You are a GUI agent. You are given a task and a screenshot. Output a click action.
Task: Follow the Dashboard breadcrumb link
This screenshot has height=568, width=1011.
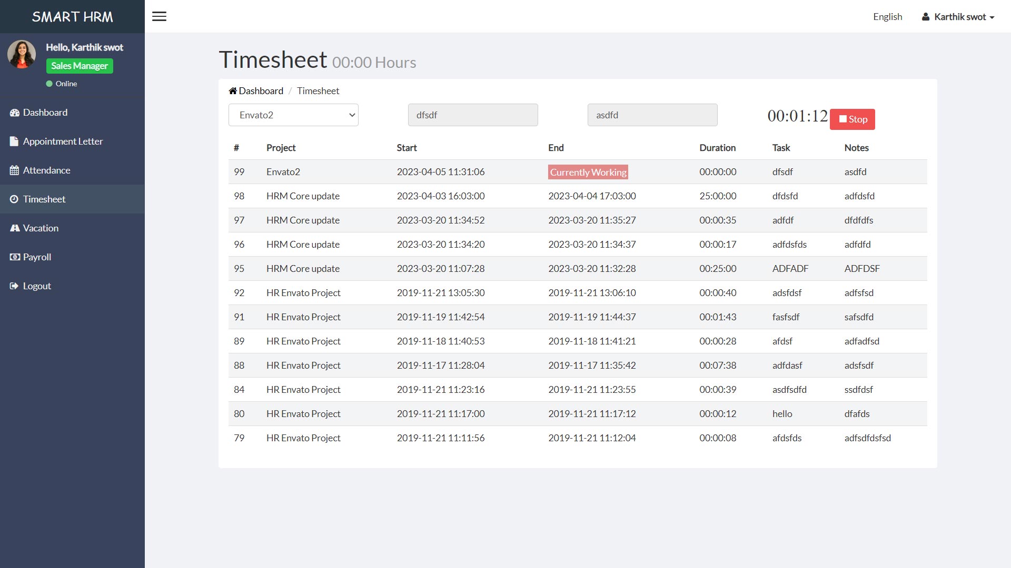(261, 91)
